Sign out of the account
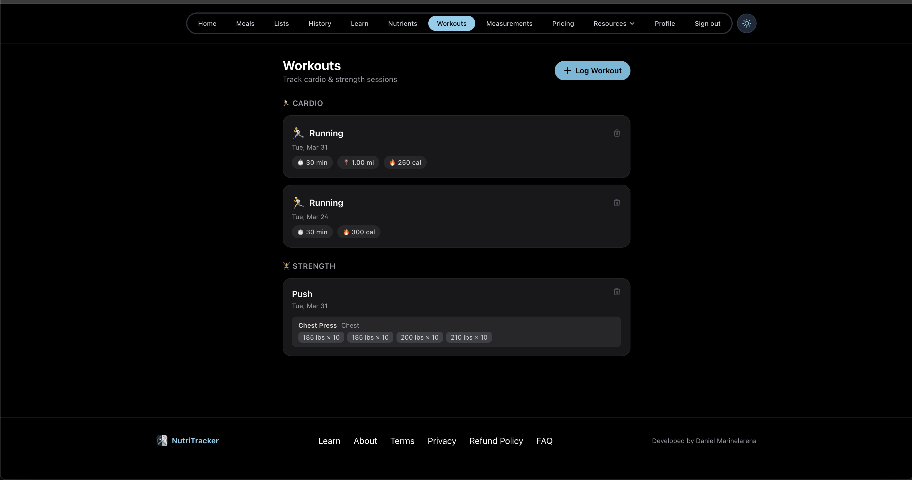 point(707,23)
